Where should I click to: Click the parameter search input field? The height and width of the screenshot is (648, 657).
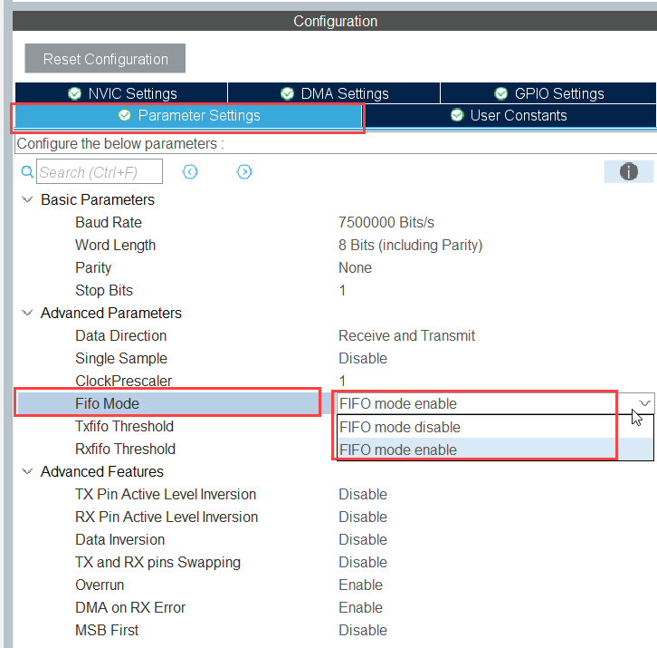(100, 171)
